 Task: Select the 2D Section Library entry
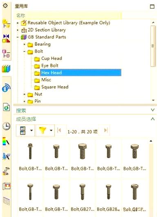(47, 30)
